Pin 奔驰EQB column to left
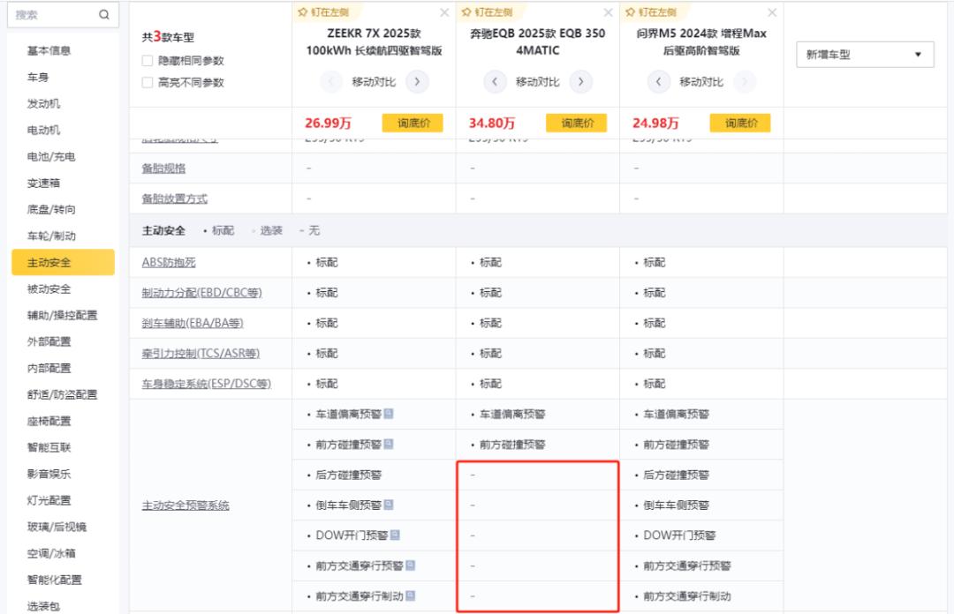Screen dimensions: 954x614 [x=488, y=12]
